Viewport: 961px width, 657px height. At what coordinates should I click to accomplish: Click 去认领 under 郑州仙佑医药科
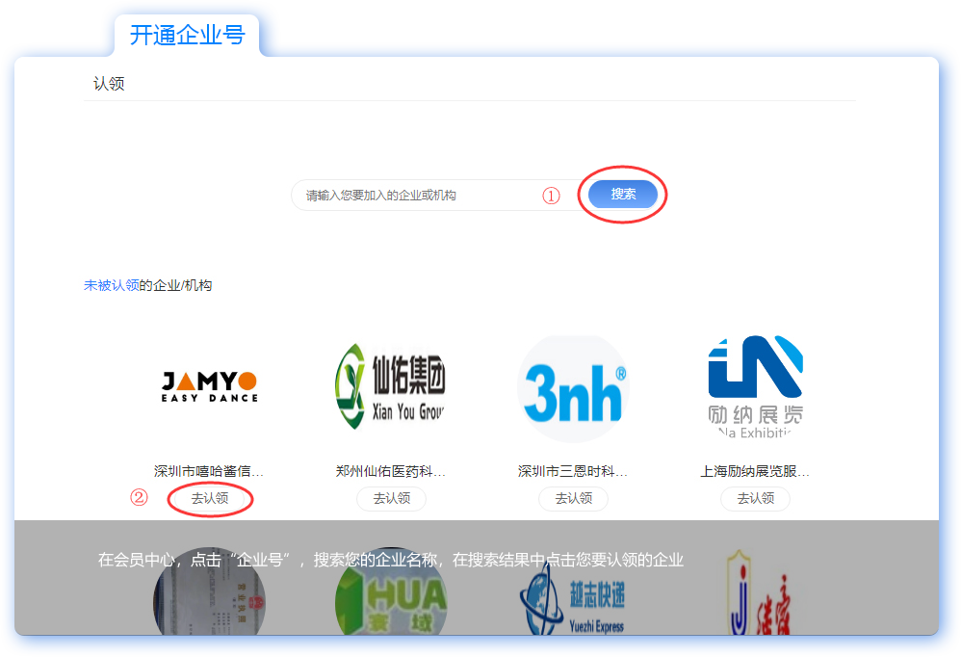[x=392, y=498]
